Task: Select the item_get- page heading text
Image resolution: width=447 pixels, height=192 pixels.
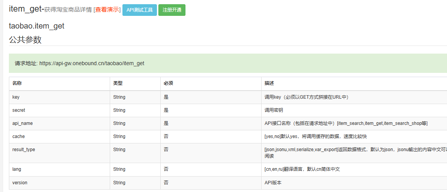Action: (x=27, y=9)
